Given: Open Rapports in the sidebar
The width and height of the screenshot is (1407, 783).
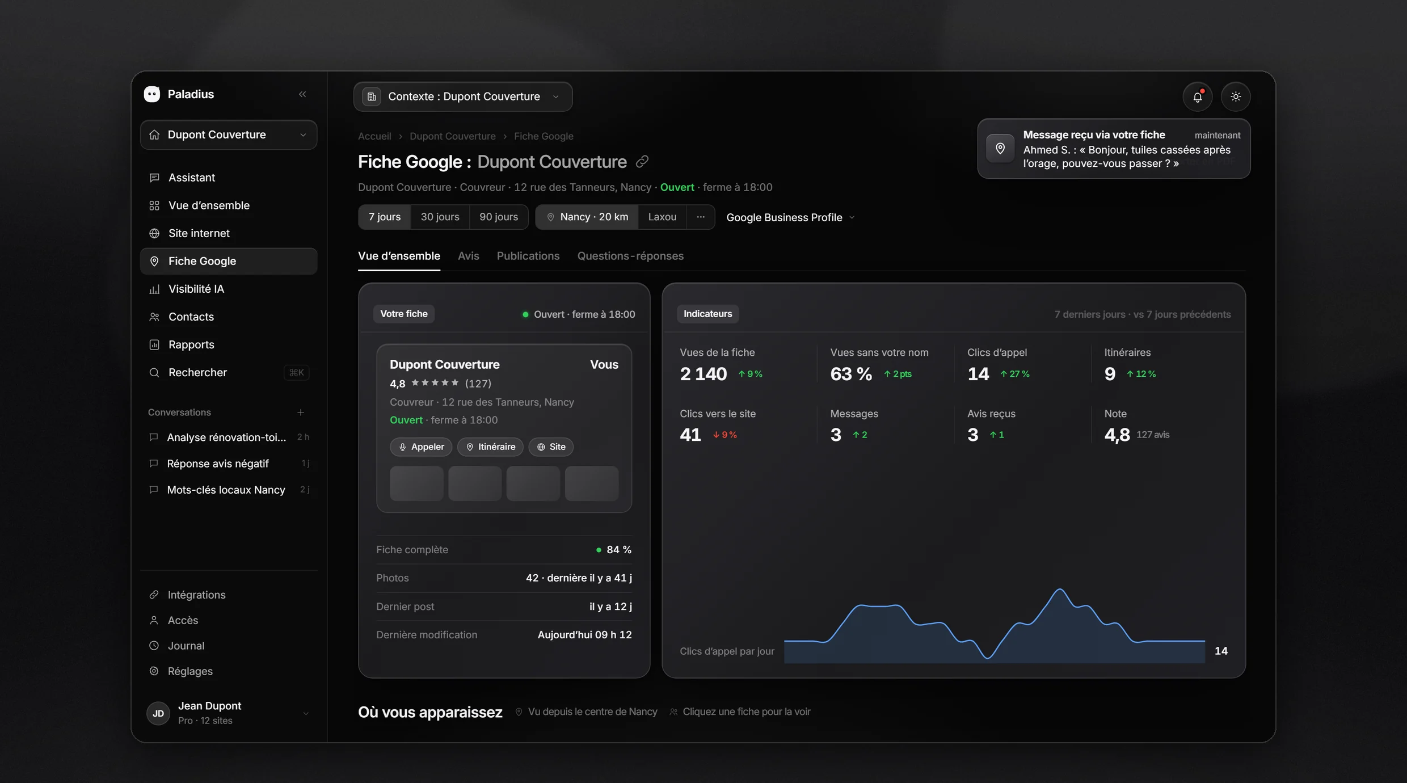Looking at the screenshot, I should tap(229, 344).
